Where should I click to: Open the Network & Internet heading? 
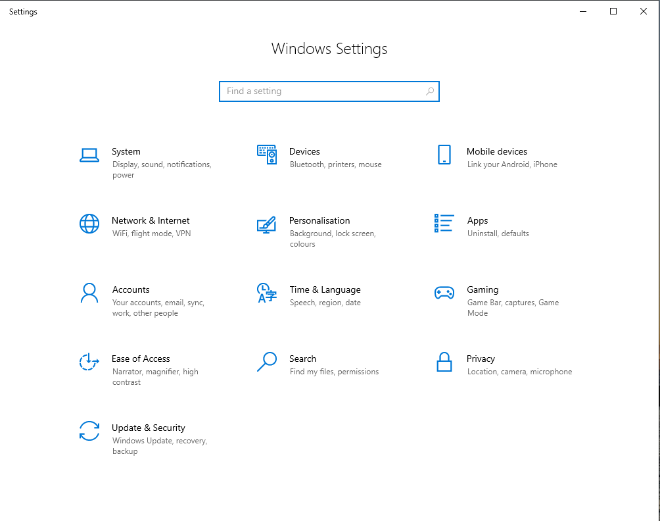[x=151, y=220]
